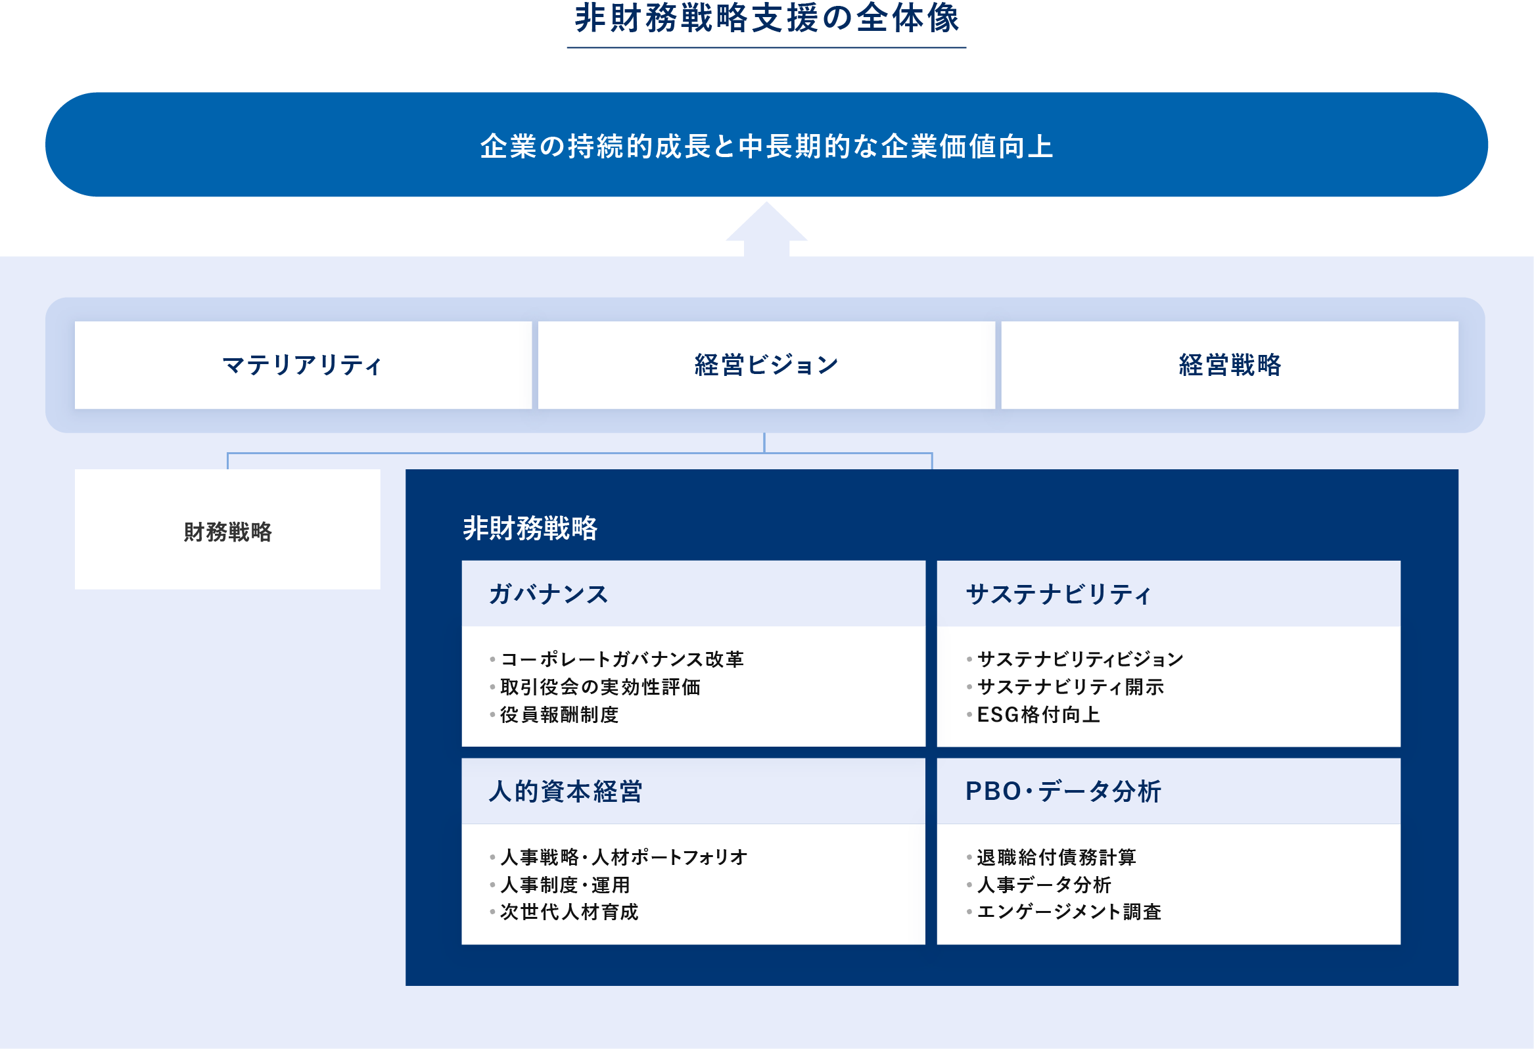Click the blue 企業の持続的成長 banner

[x=766, y=145]
